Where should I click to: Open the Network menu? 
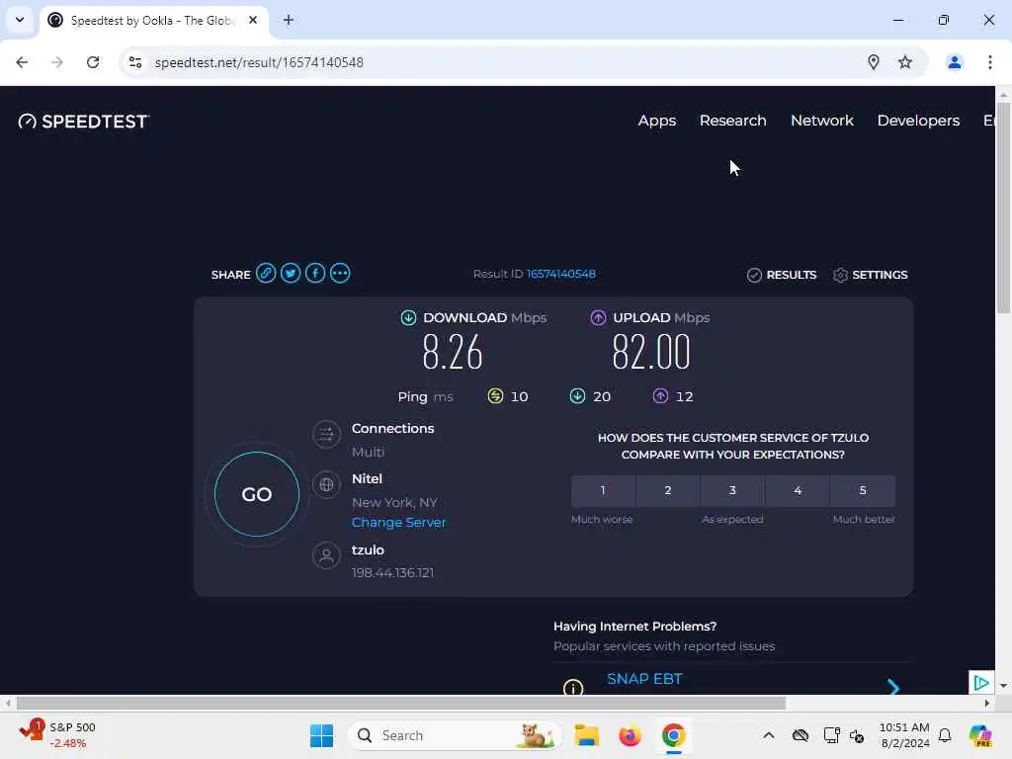coord(822,121)
